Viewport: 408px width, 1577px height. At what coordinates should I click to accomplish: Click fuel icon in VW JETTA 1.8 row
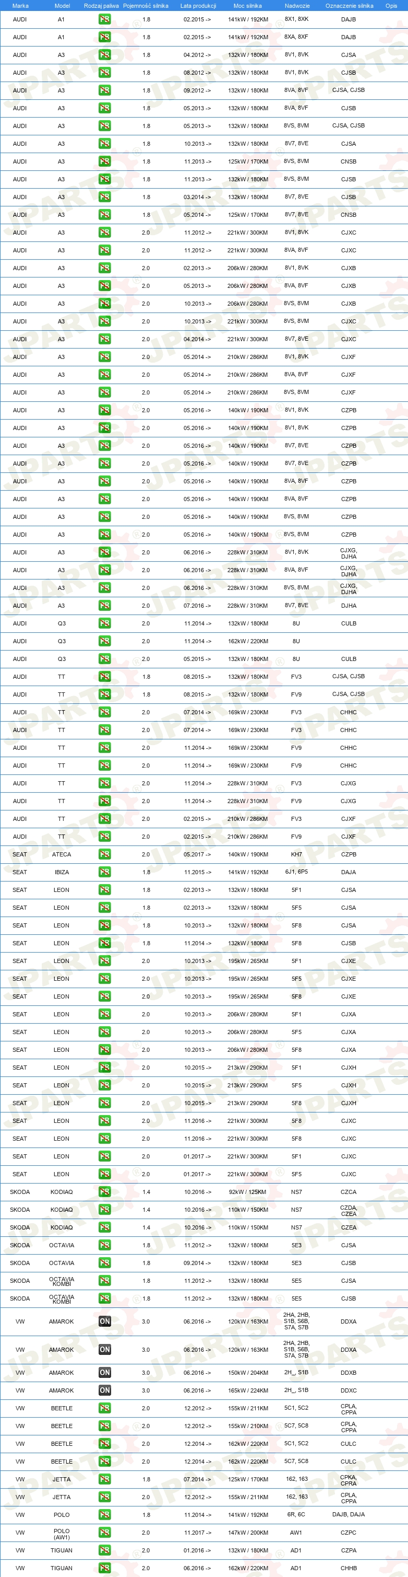pos(104,1479)
